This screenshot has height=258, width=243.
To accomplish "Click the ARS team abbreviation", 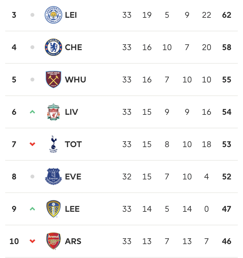I will coord(73,242).
